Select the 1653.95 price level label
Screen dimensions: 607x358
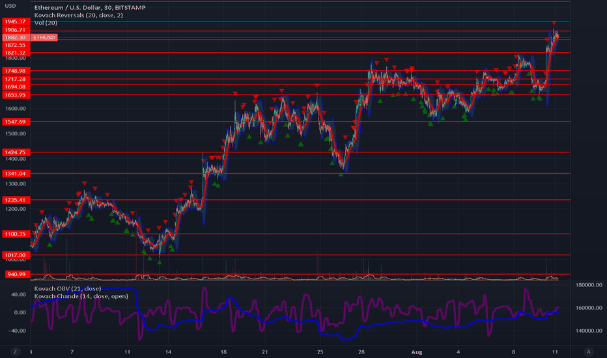click(16, 95)
